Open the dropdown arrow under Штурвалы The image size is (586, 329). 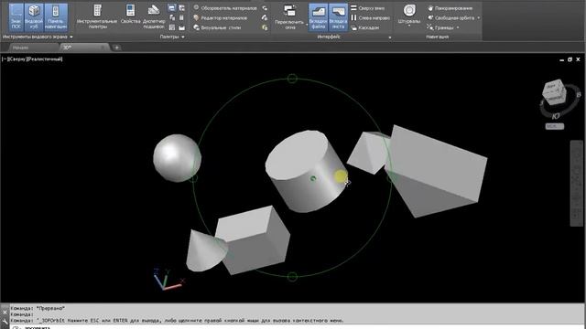[409, 26]
